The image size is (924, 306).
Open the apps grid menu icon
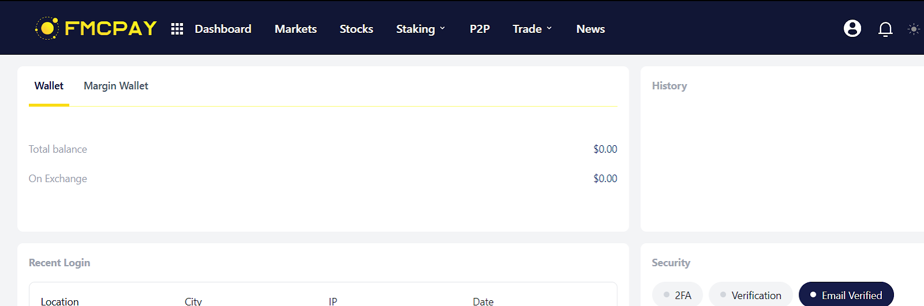point(177,29)
